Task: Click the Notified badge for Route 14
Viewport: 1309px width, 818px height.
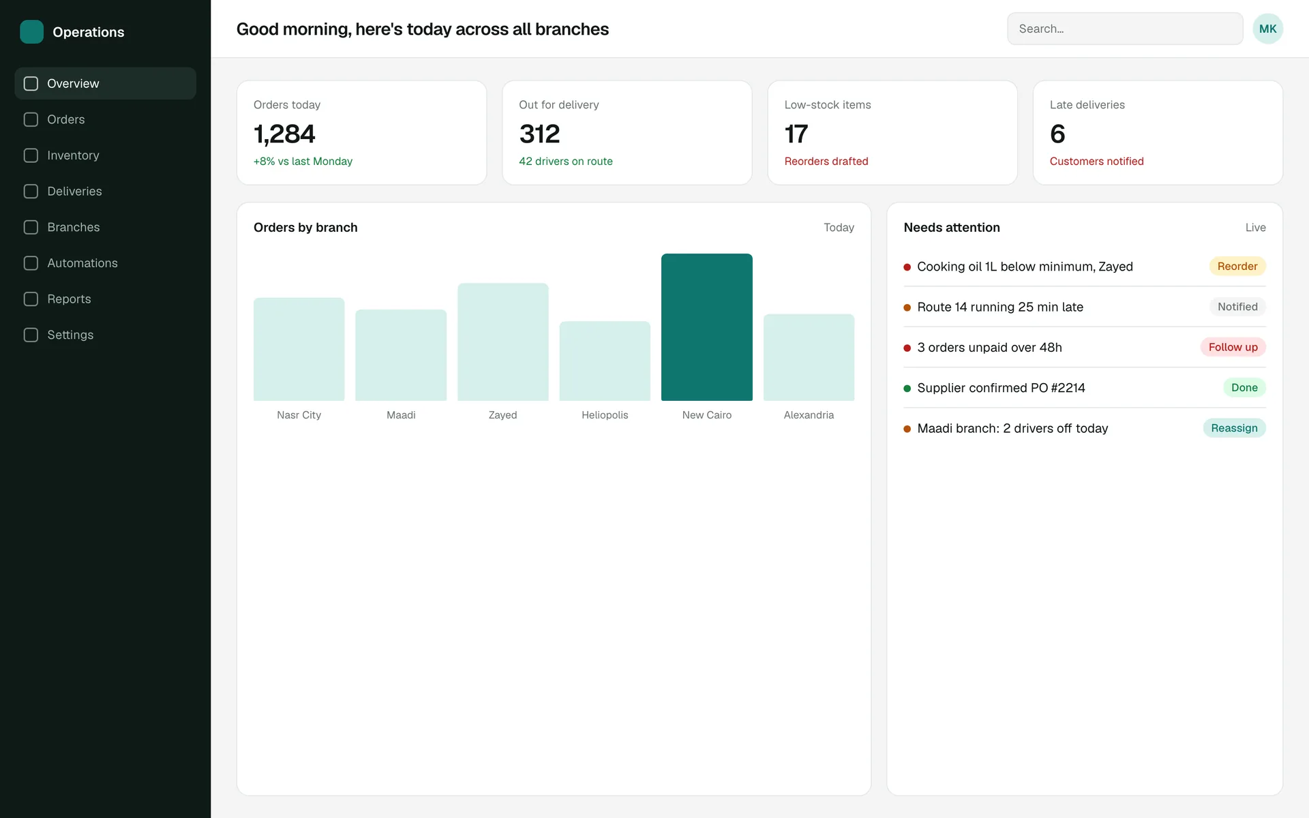Action: point(1237,307)
